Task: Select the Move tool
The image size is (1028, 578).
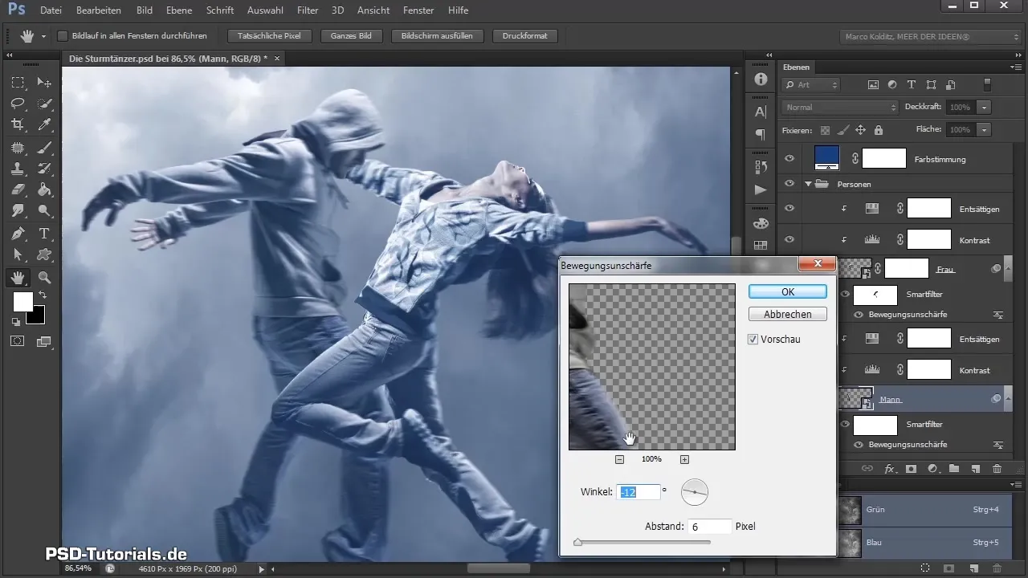Action: coord(45,83)
